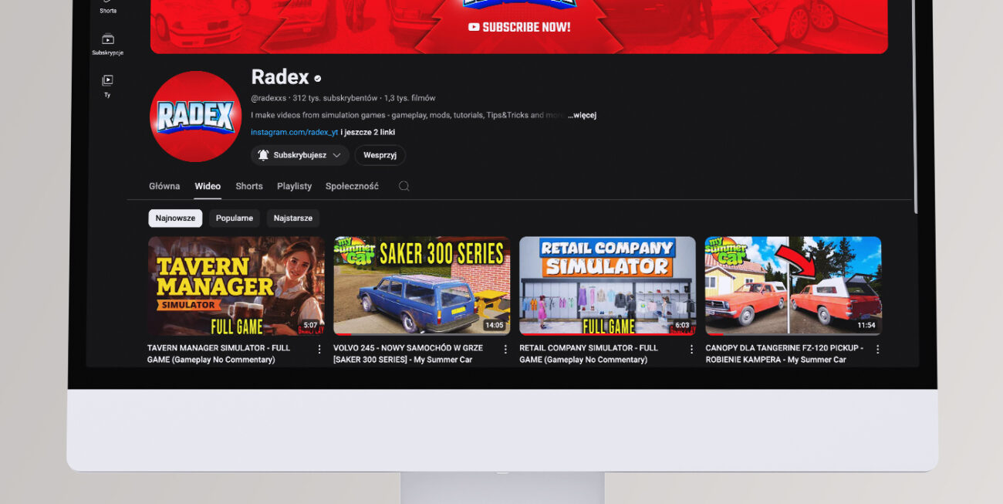Click the Radex channel avatar
The image size is (1003, 504).
pyautogui.click(x=196, y=117)
